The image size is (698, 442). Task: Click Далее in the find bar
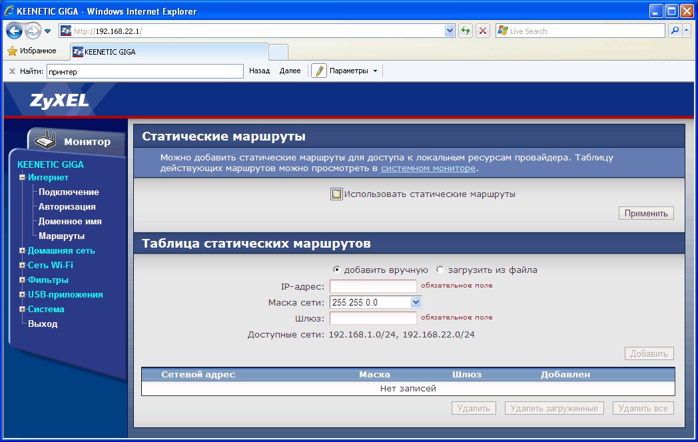(290, 71)
